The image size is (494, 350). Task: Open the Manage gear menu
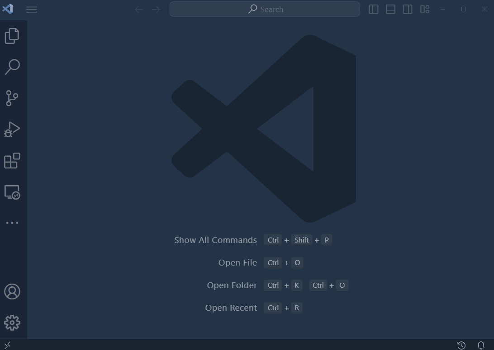pyautogui.click(x=12, y=322)
